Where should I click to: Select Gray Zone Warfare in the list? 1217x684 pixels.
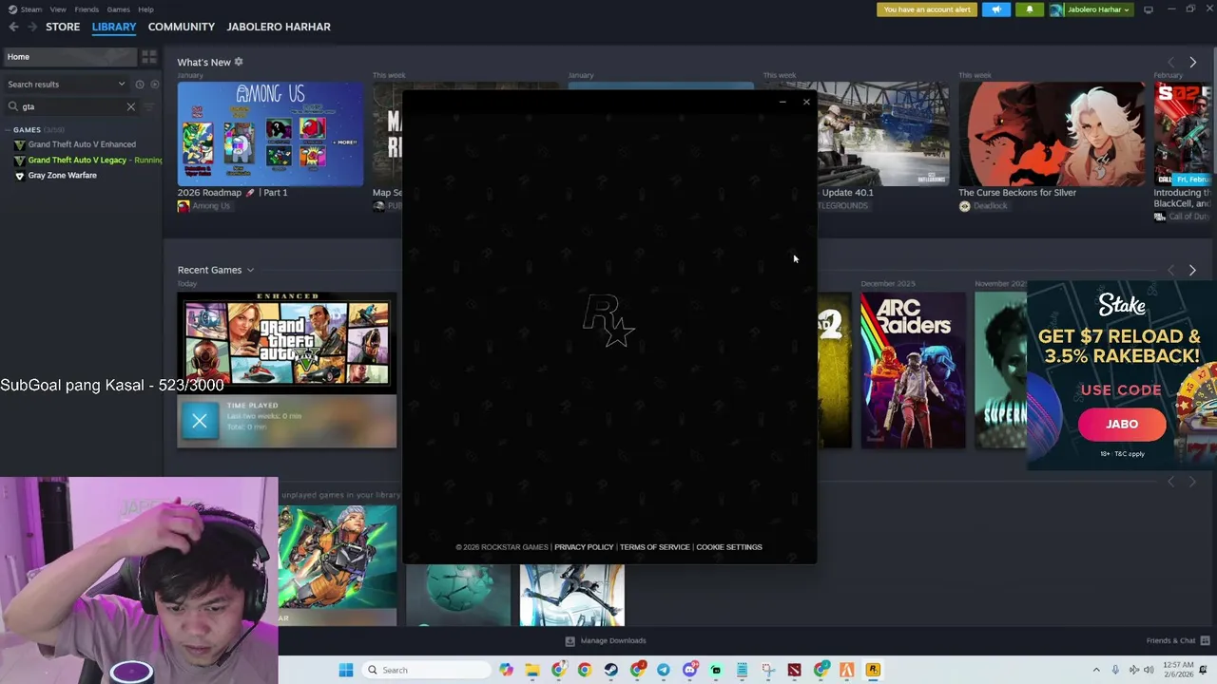[63, 175]
